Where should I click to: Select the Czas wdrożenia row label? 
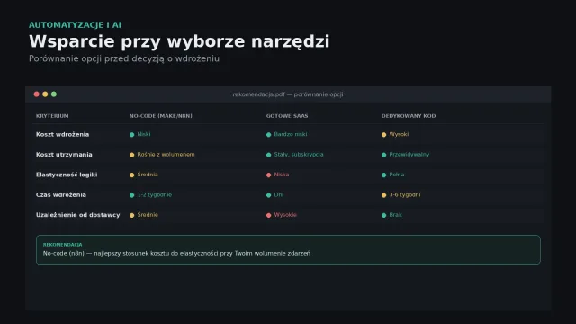pos(61,195)
